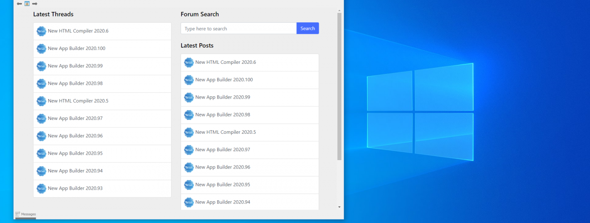Screen dimensions: 590x223
Task: Open latest post New App Builder 2020.100
Action: [x=224, y=80]
